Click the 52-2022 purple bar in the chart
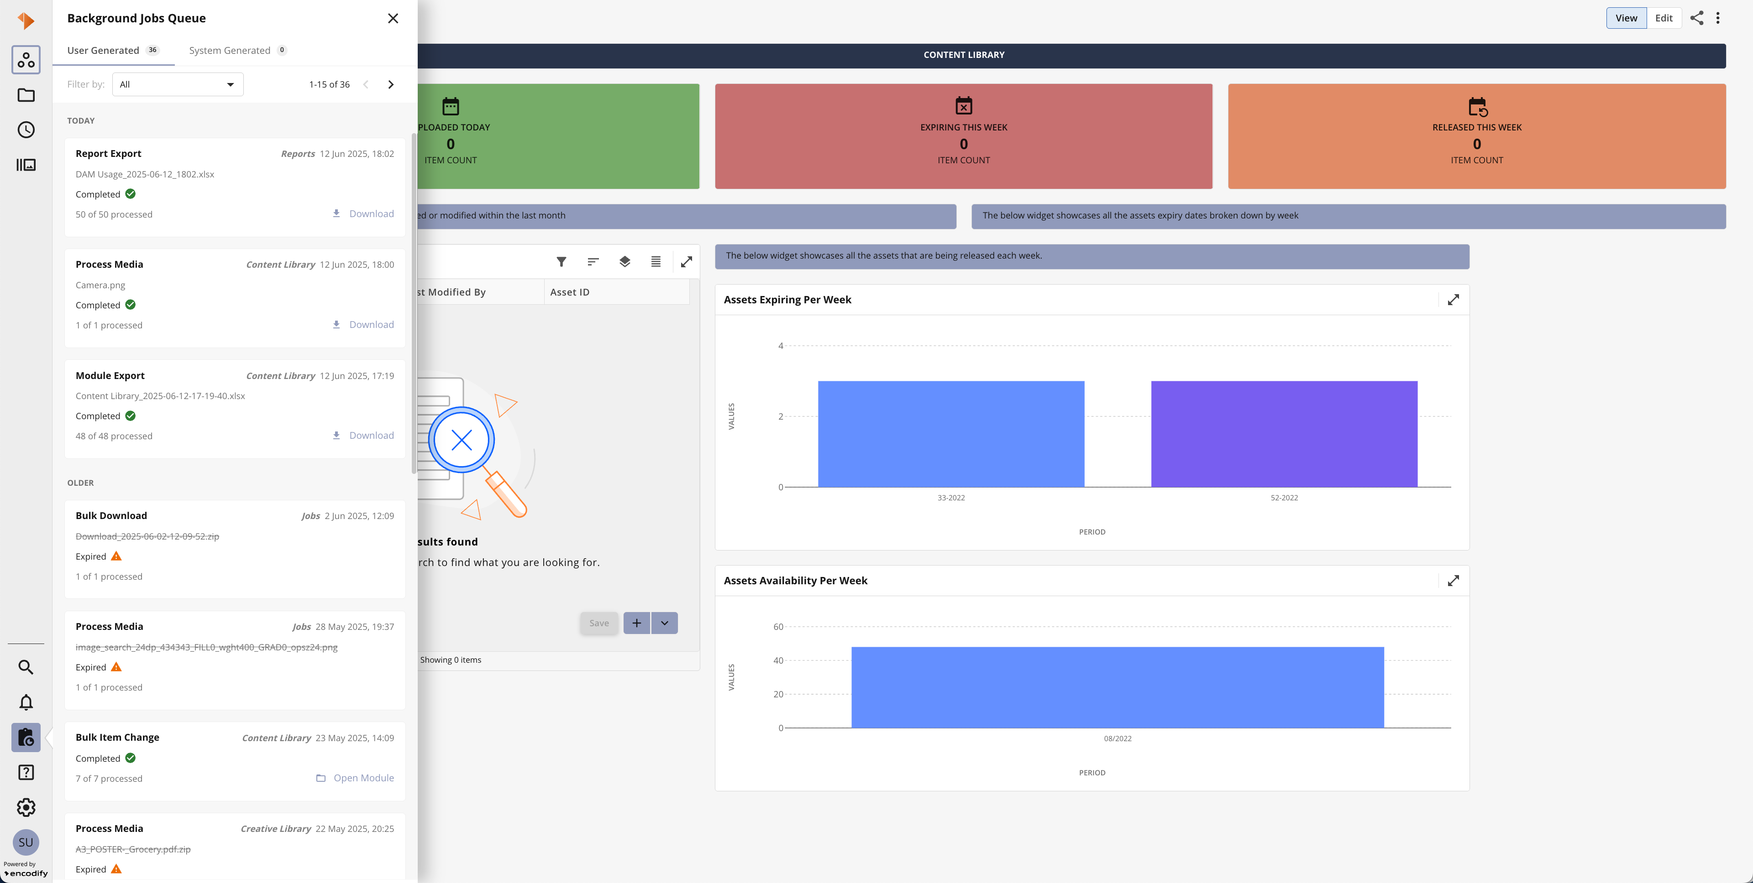 [1284, 434]
